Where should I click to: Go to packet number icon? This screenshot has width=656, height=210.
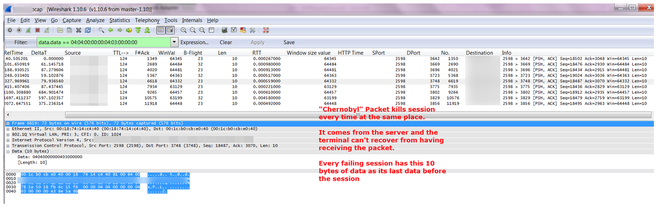click(x=129, y=30)
